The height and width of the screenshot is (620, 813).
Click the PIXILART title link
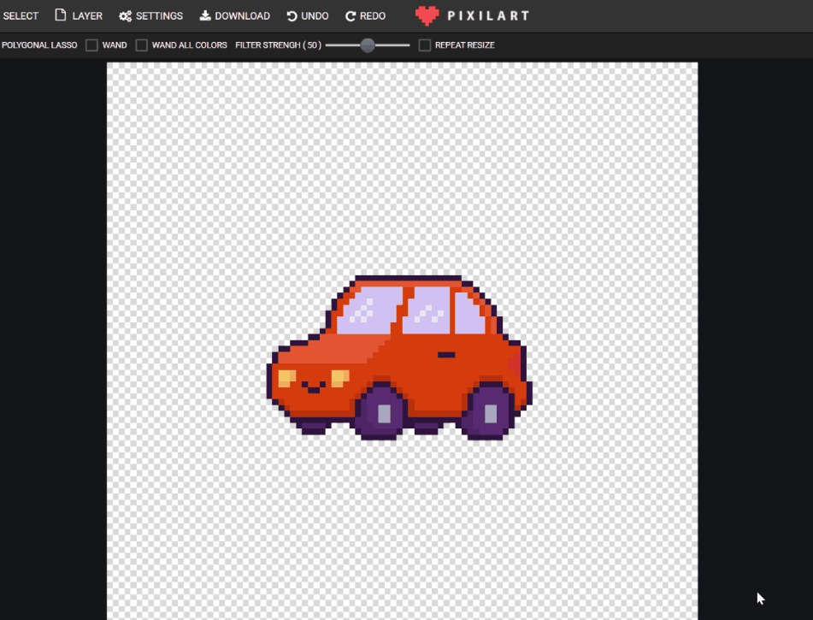pyautogui.click(x=488, y=16)
